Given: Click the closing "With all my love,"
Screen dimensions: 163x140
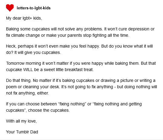Looking at the screenshot, I should (21, 121).
